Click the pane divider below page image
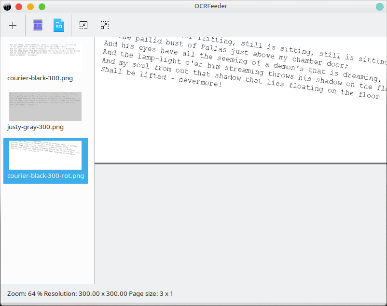Screen dimensions: 387x306 click(241, 163)
